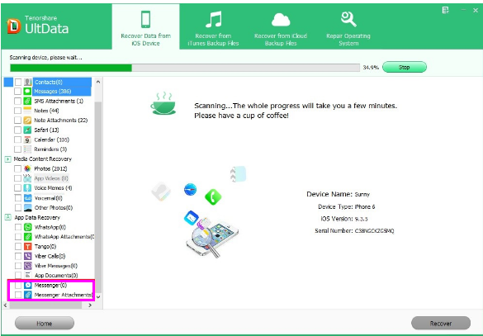Screen dimensions: 483x336
Task: Check the Messenger(0) checkbox
Action: [x=18, y=285]
